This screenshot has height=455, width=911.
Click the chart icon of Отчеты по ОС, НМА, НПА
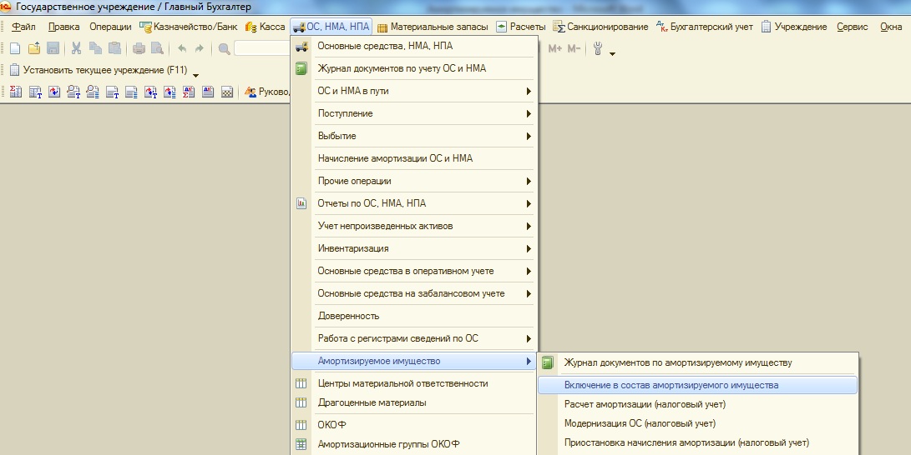click(301, 203)
